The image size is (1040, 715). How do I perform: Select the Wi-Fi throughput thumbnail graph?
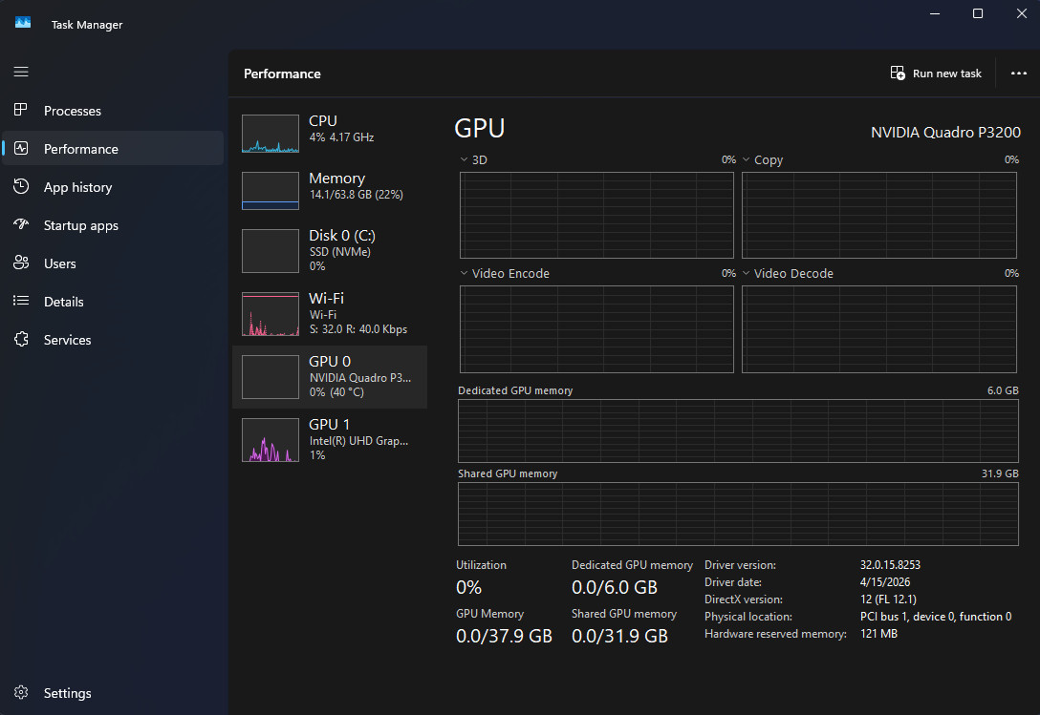pyautogui.click(x=271, y=314)
